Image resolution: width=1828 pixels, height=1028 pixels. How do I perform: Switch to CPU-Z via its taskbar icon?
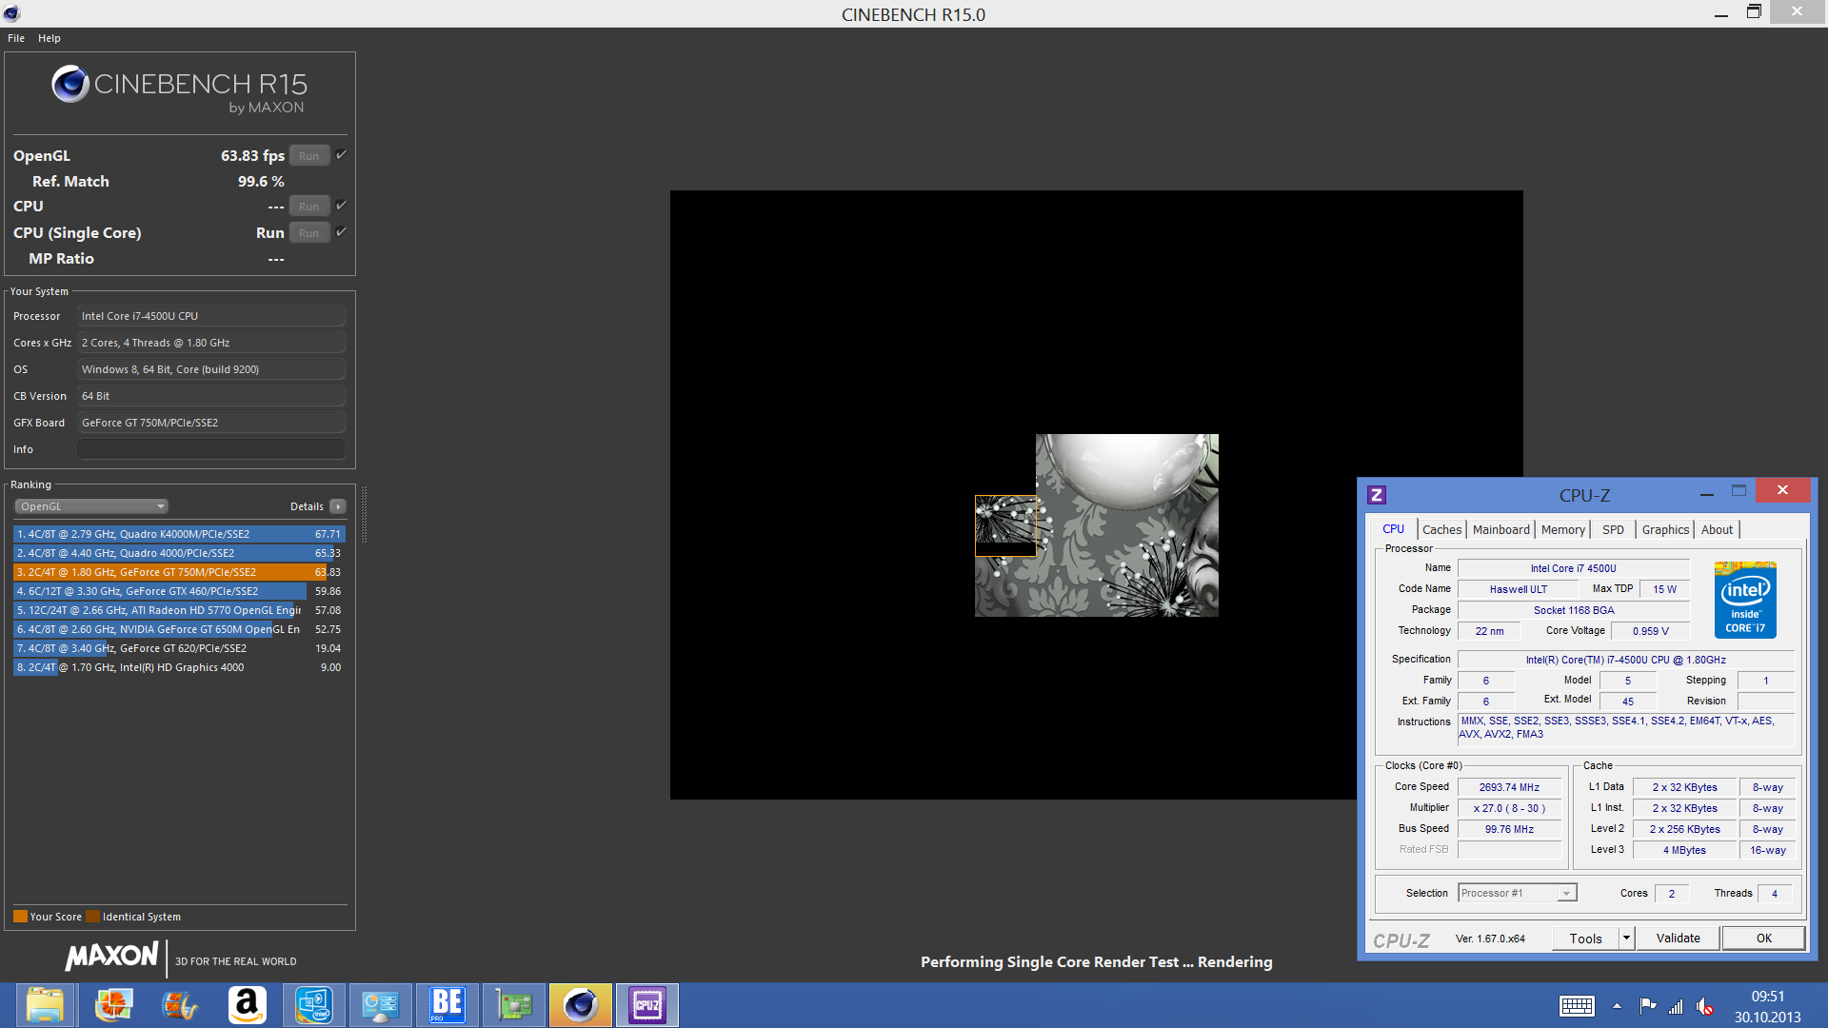tap(647, 1005)
